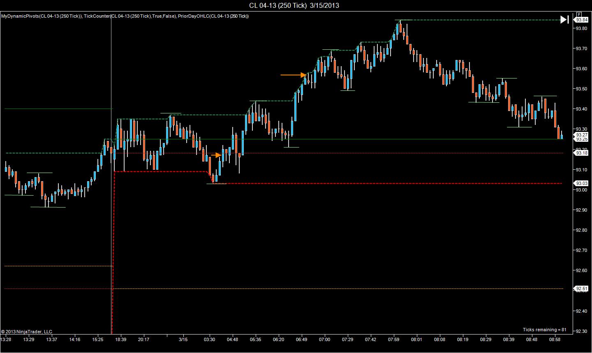This screenshot has width=592, height=353.
Task: Click the 18:39 time axis label
Action: [121, 340]
